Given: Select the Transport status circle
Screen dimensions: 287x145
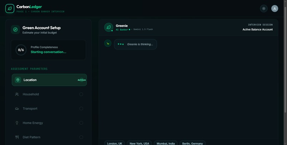Looking at the screenshot, I should coord(81,109).
